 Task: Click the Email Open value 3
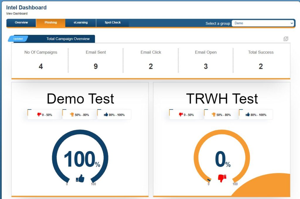(206, 66)
